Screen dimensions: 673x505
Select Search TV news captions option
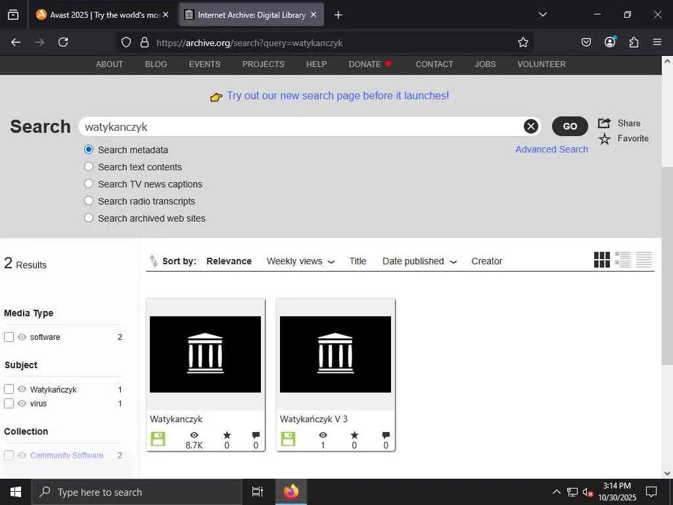(x=89, y=184)
